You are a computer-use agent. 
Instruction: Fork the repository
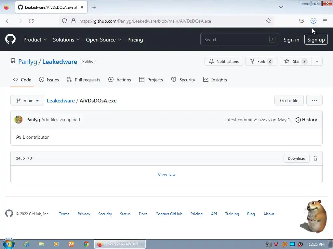pyautogui.click(x=261, y=61)
